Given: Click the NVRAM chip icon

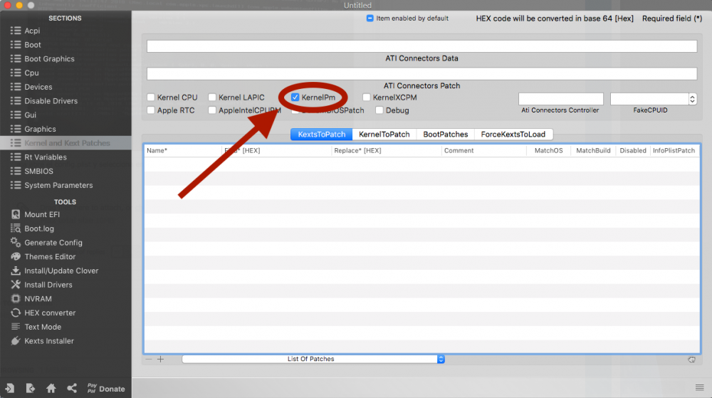Looking at the screenshot, I should coord(16,298).
